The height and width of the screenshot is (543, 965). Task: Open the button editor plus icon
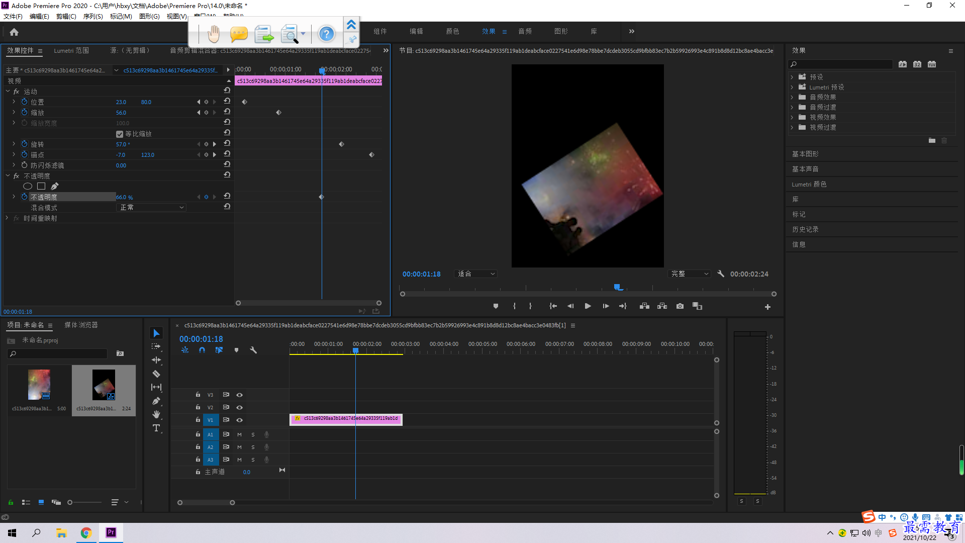click(x=767, y=307)
